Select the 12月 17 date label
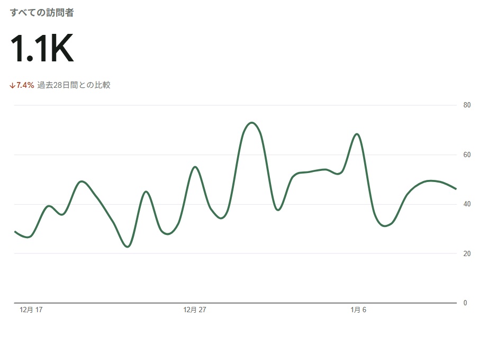 (x=31, y=310)
